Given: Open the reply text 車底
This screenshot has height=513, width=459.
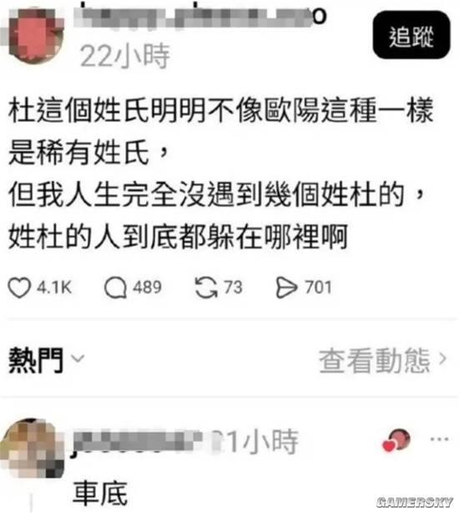Looking at the screenshot, I should coord(99,493).
